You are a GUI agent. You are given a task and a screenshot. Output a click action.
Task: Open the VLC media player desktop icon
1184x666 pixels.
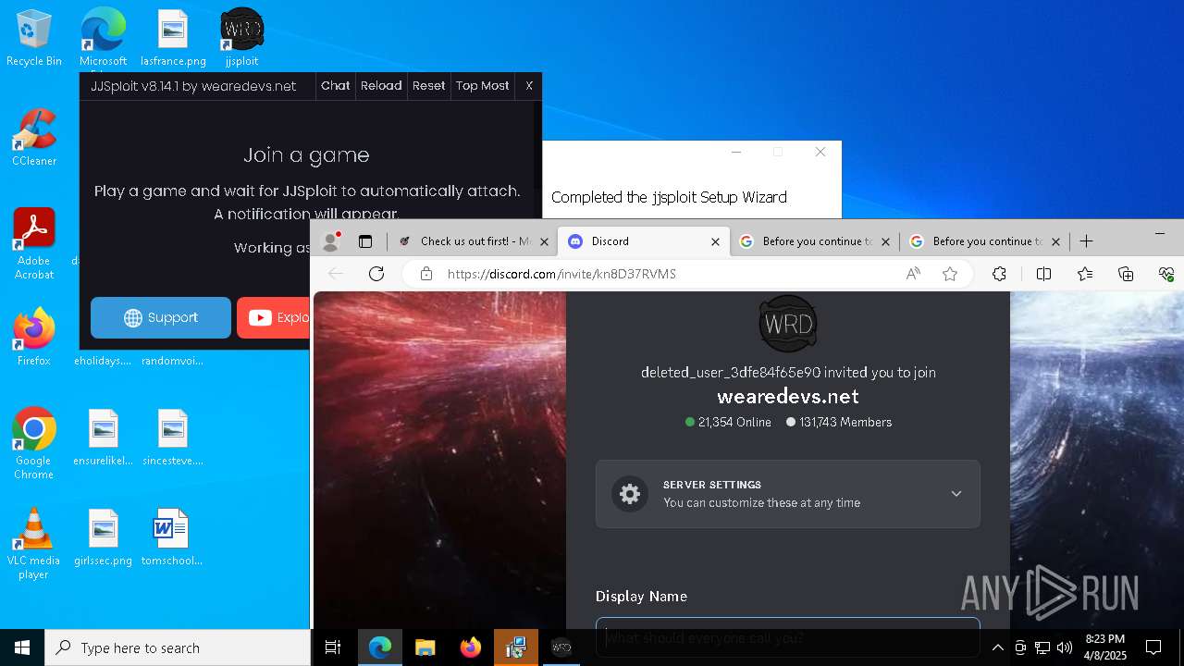[x=33, y=544]
